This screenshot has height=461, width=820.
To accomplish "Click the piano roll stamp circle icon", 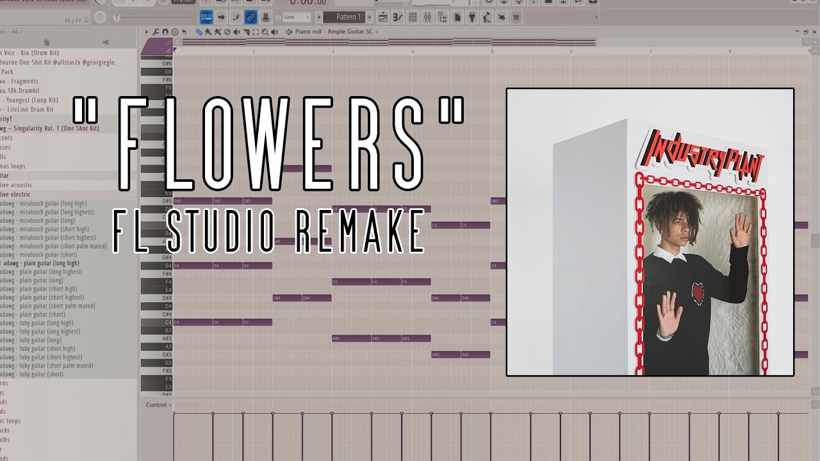I will 174,31.
